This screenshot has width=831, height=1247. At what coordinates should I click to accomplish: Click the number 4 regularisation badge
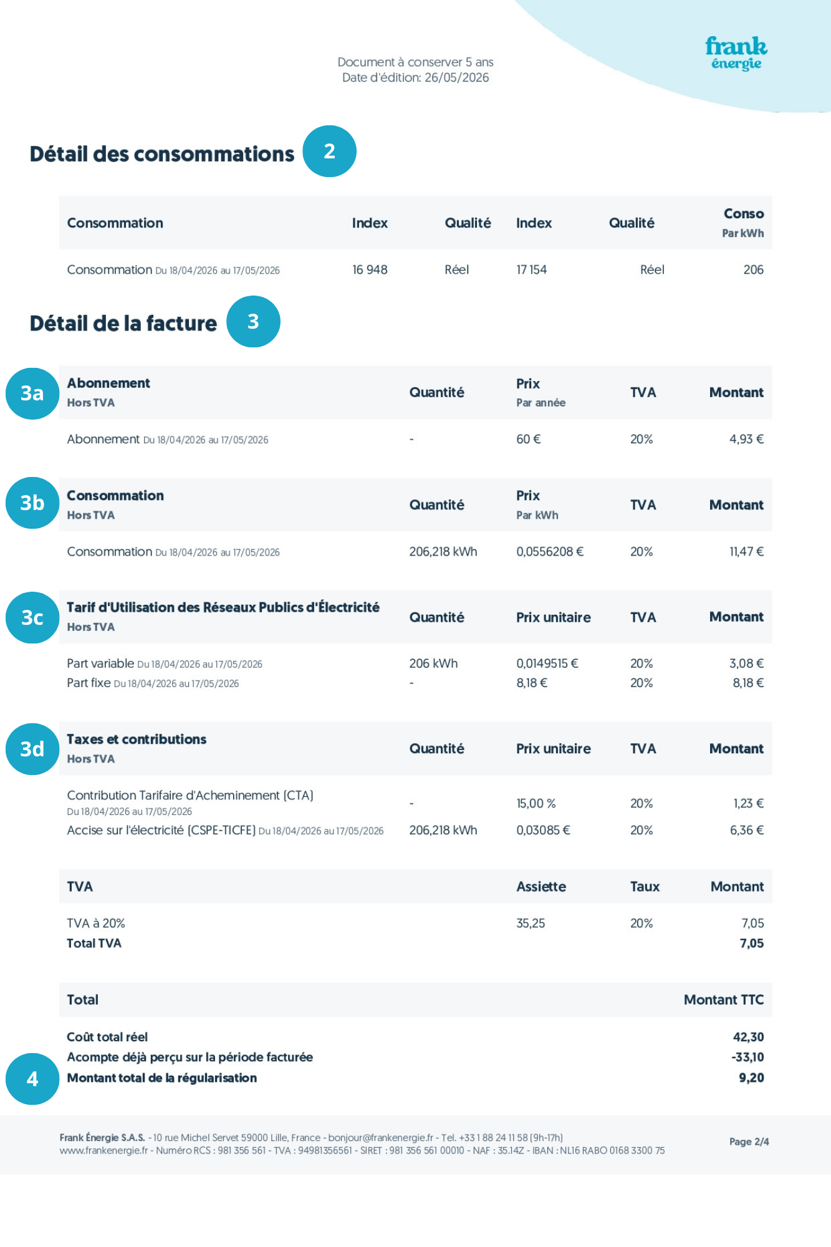pyautogui.click(x=32, y=1079)
